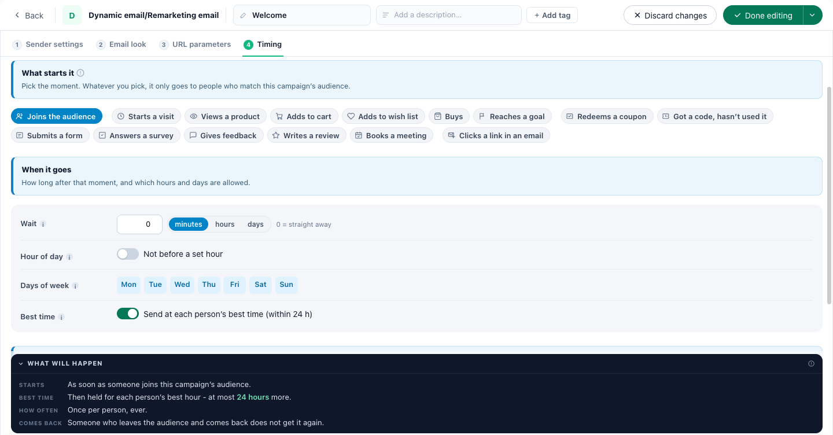Go Back to the previous page
Image resolution: width=833 pixels, height=435 pixels.
tap(29, 16)
